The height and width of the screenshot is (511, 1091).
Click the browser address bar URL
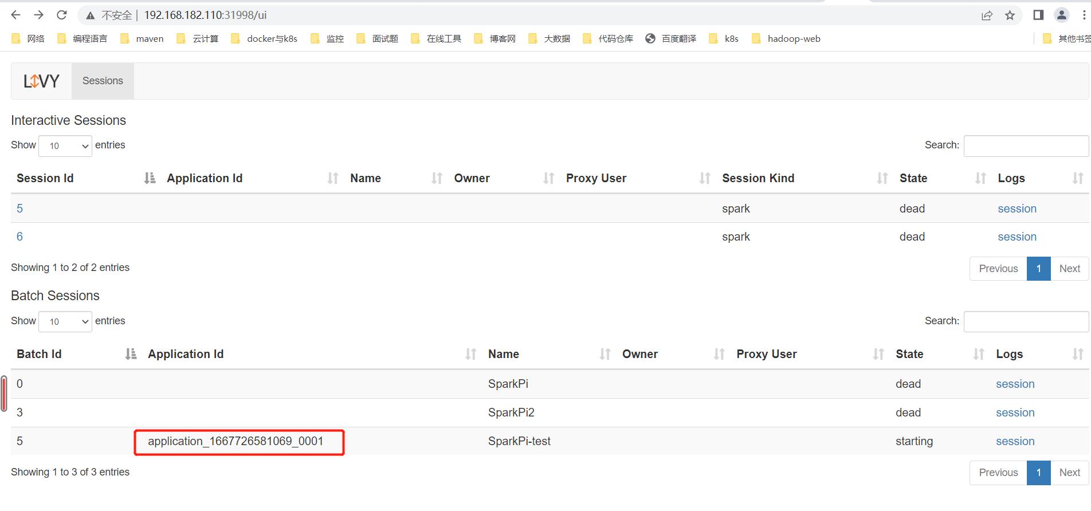coord(205,15)
